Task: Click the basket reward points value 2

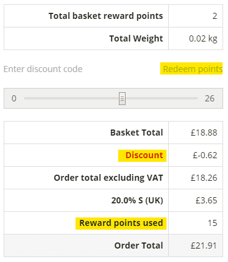Action: click(215, 16)
